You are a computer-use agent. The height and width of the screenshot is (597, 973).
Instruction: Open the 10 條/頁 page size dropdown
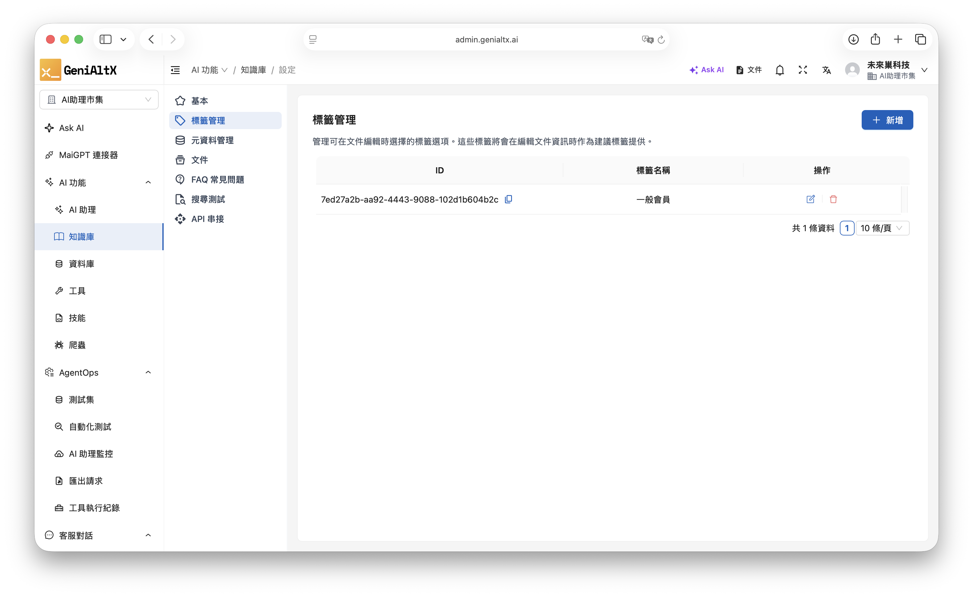(882, 228)
